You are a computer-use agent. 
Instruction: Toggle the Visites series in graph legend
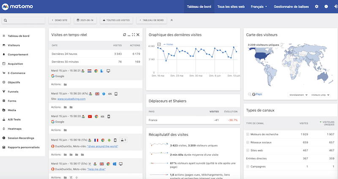click(169, 44)
